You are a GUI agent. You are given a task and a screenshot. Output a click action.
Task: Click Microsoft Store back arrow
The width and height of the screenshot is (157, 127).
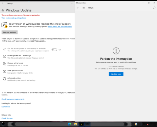pyautogui.click(x=78, y=8)
